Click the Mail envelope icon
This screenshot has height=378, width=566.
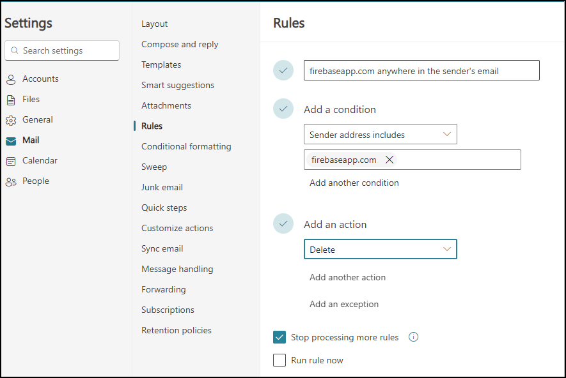click(11, 141)
